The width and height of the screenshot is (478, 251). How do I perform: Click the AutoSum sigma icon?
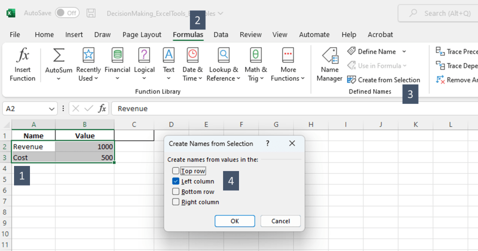coord(58,56)
